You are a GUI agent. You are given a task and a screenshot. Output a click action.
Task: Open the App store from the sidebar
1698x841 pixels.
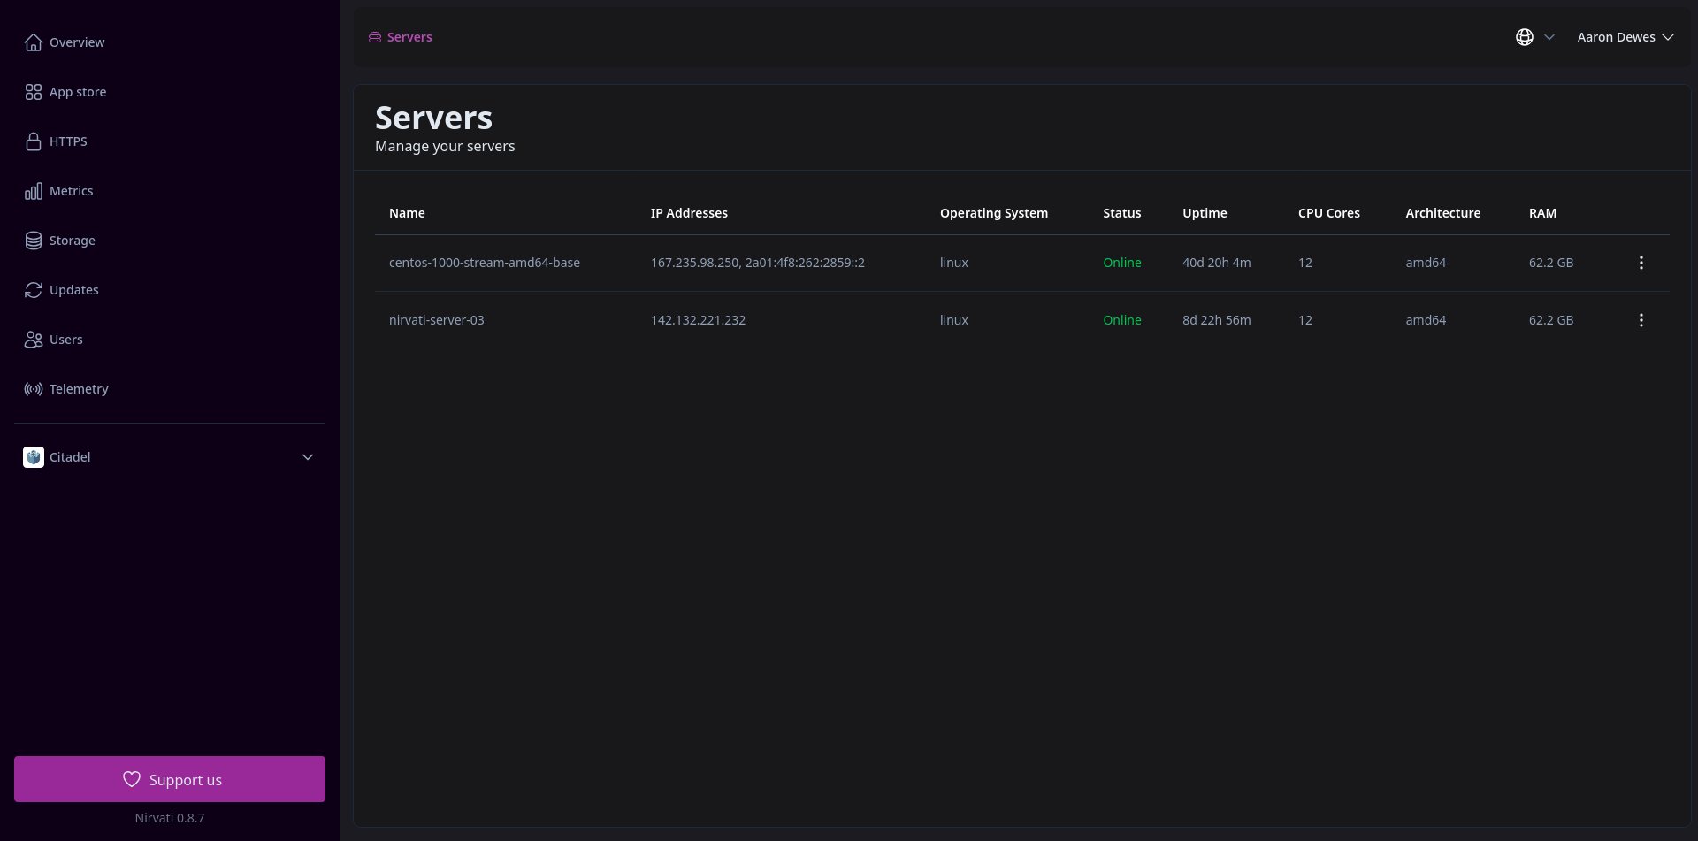pyautogui.click(x=34, y=91)
